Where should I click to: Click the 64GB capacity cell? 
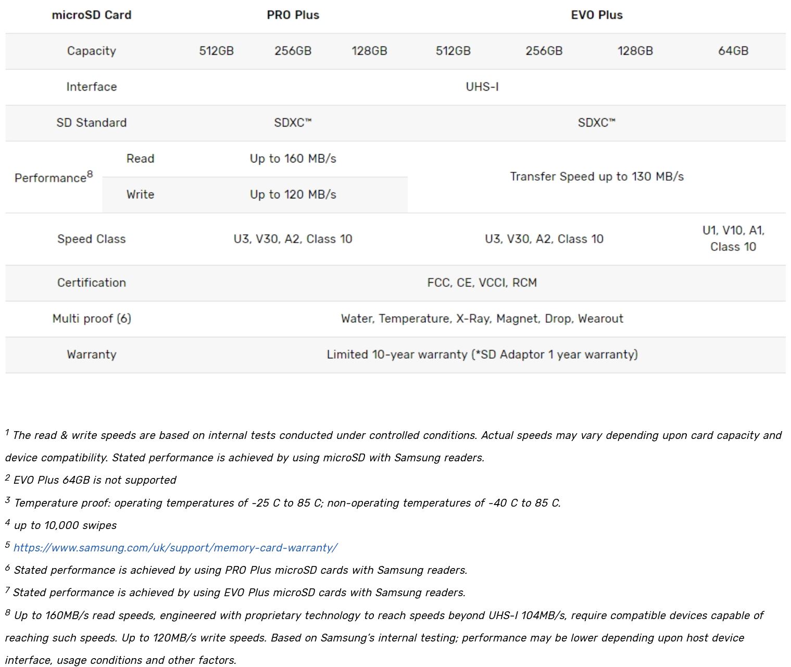pos(733,51)
